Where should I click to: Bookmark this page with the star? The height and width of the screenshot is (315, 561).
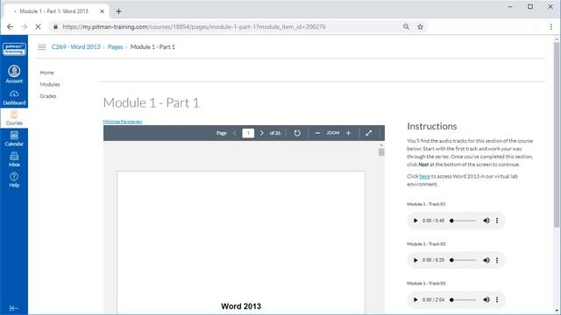[421, 27]
